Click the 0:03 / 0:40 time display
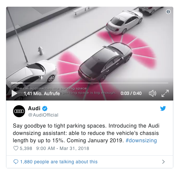The height and width of the screenshot is (174, 179). (x=131, y=93)
